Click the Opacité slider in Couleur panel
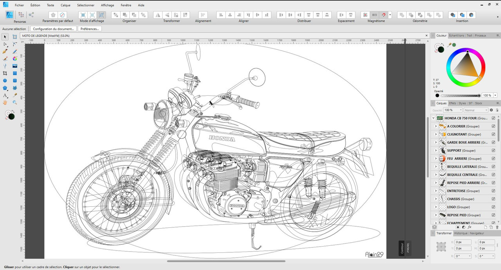This screenshot has width=501, height=270. coord(460,95)
